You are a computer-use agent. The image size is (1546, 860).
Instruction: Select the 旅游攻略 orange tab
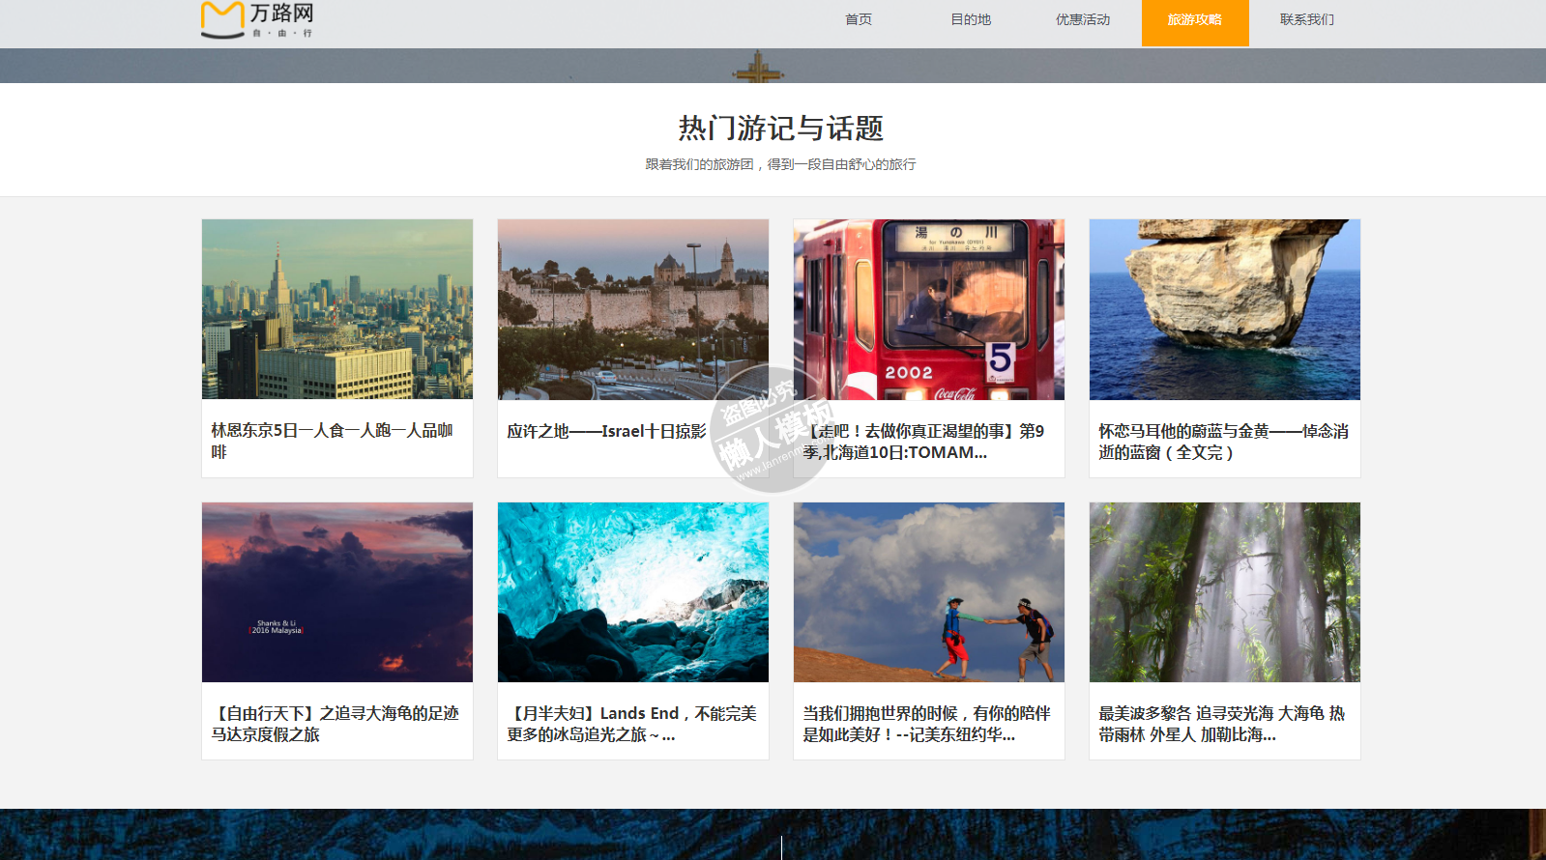1194,21
